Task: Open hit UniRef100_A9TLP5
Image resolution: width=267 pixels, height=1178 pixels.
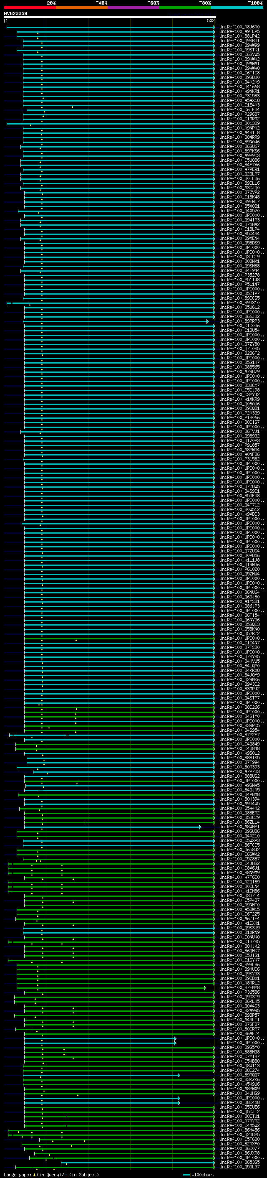Action: (239, 32)
